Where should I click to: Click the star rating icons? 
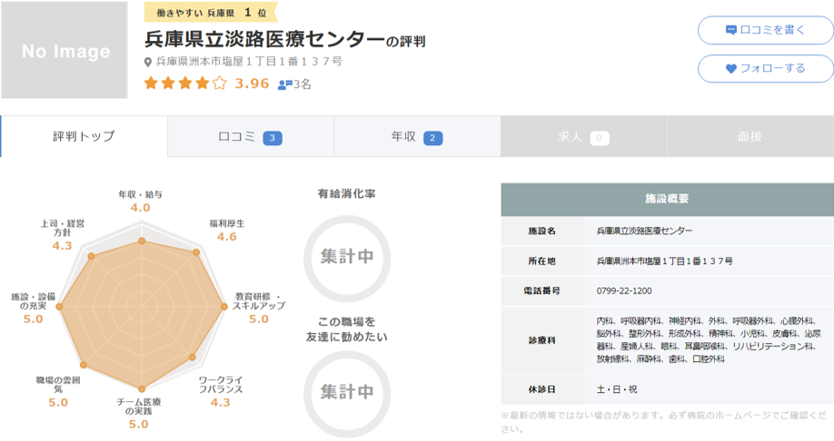click(x=185, y=83)
